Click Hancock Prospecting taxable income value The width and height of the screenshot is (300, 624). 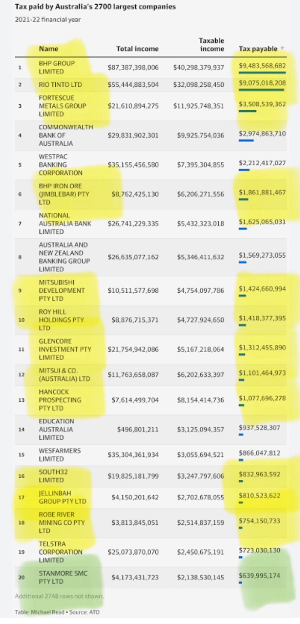pyautogui.click(x=200, y=400)
